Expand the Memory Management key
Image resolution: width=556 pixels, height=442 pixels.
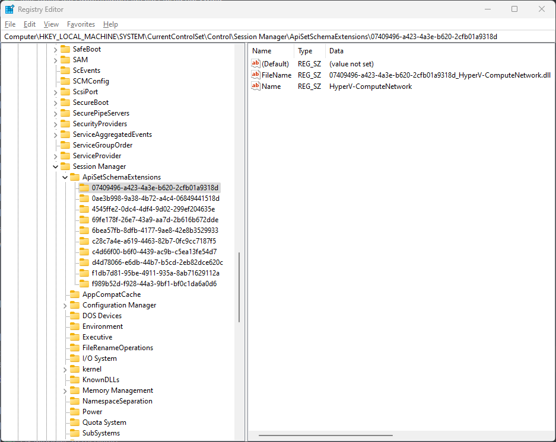65,390
